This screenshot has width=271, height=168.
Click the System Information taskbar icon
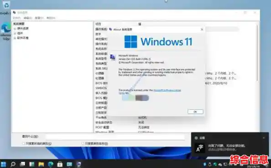coord(79,164)
